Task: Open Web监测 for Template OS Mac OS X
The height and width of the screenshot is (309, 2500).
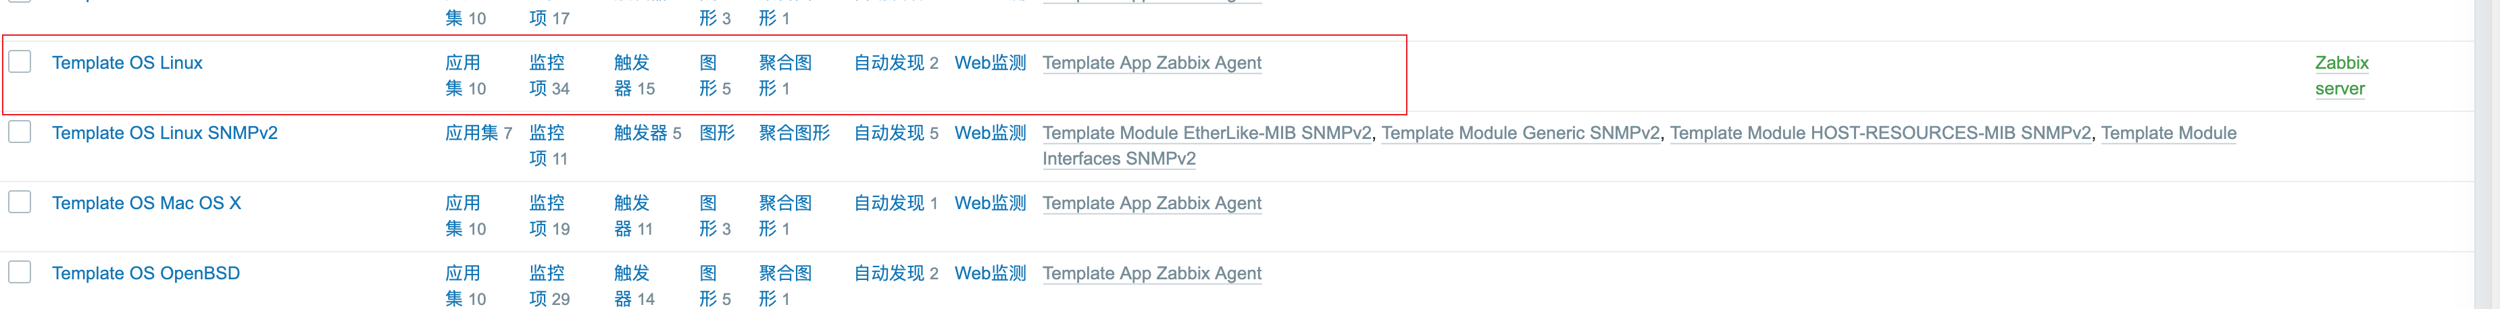Action: coord(990,204)
